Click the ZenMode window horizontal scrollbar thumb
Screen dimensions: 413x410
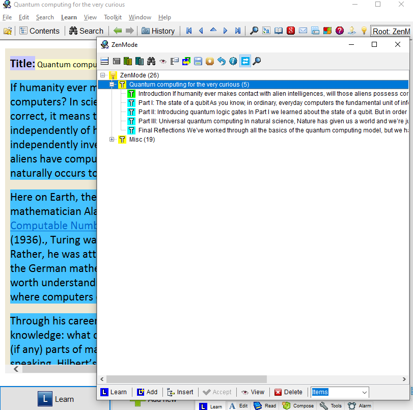coord(186,379)
